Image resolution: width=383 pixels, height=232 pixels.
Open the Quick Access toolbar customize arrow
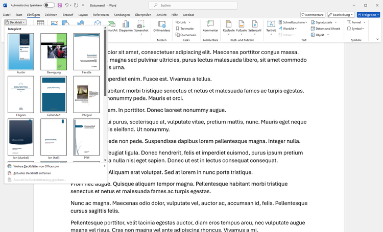coord(83,6)
